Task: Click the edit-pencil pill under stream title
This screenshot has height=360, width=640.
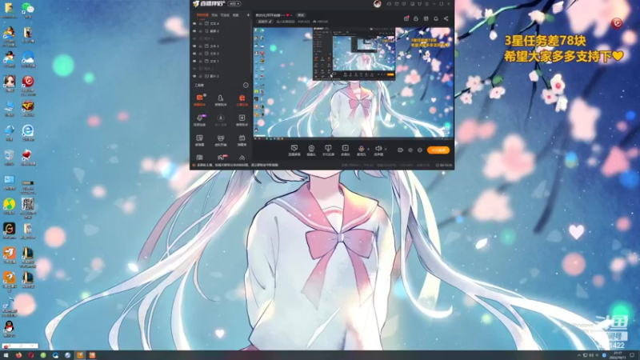Action: tap(265, 22)
